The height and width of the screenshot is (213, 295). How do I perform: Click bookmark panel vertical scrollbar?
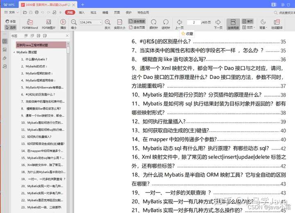[x=68, y=50]
